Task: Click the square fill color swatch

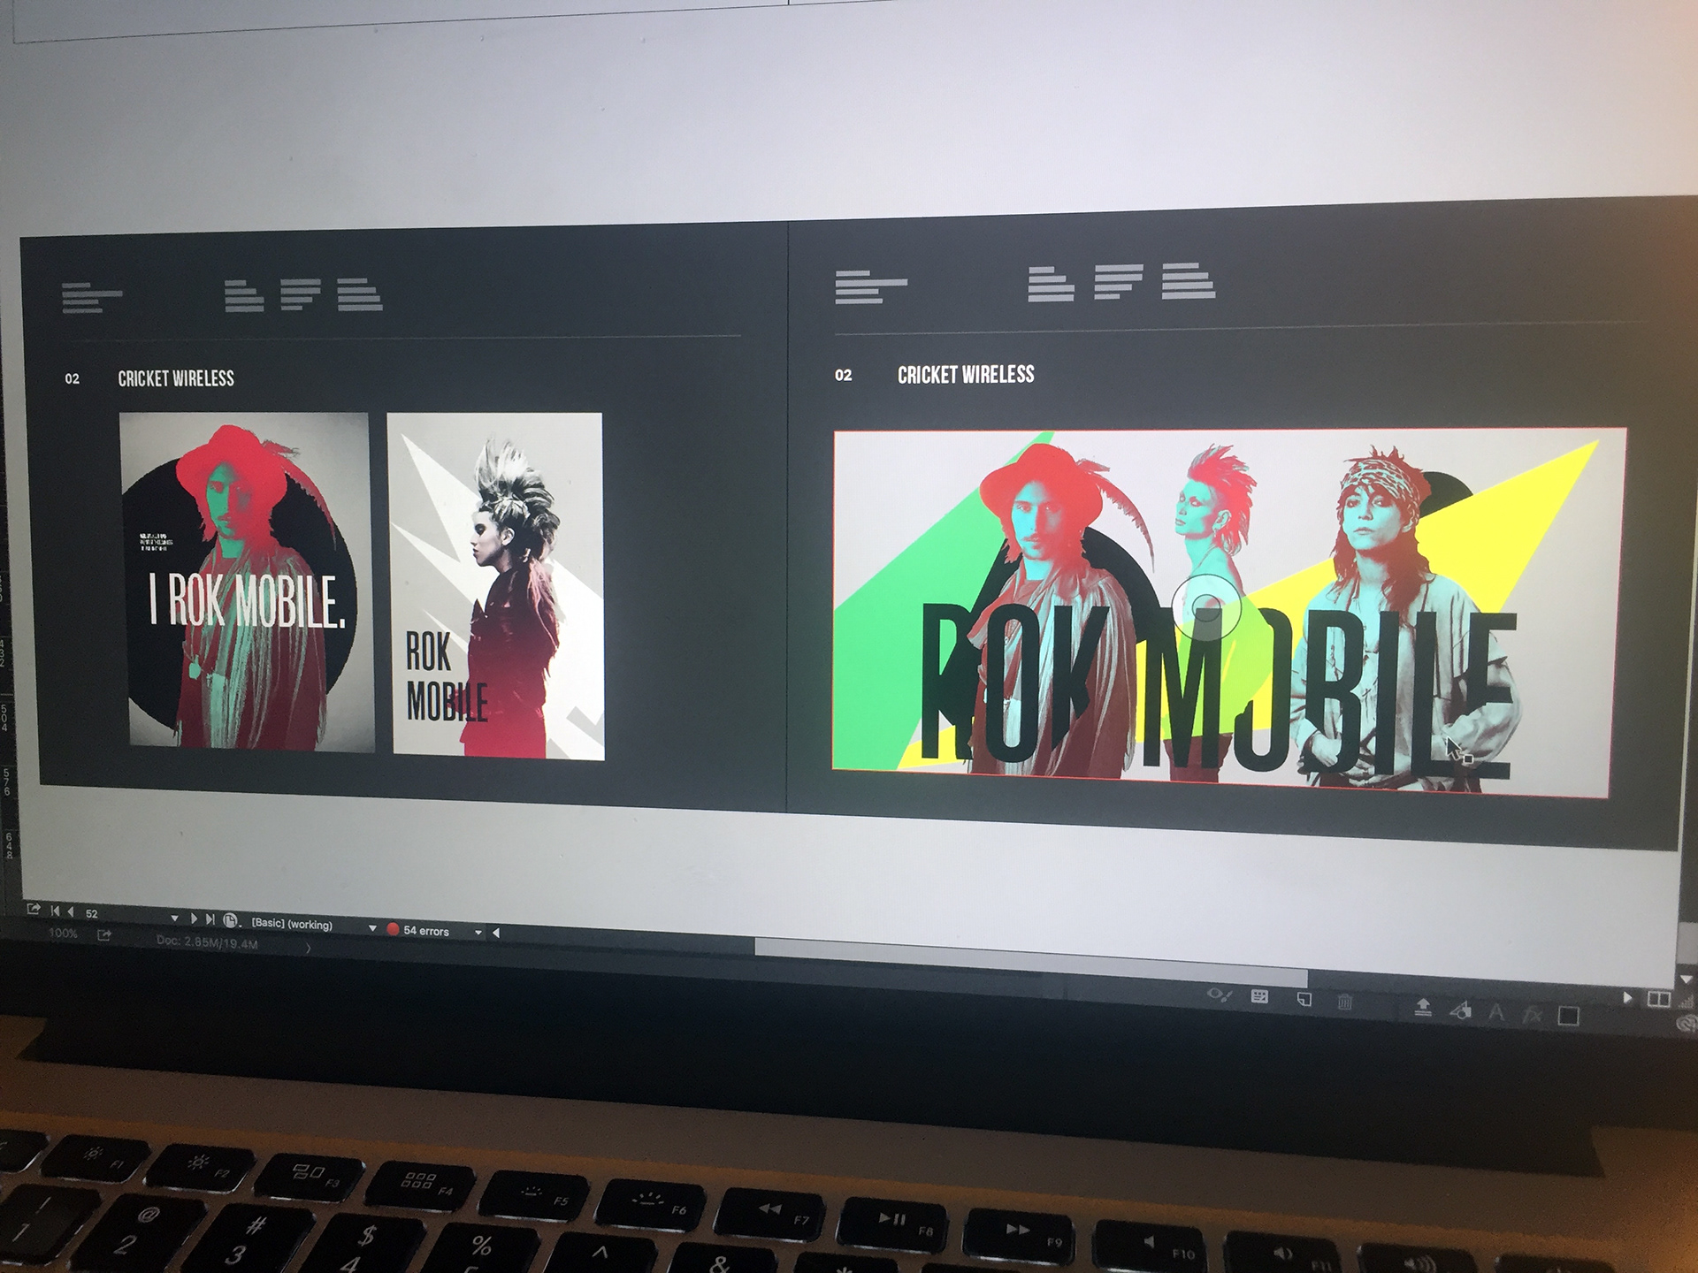Action: (1568, 1016)
